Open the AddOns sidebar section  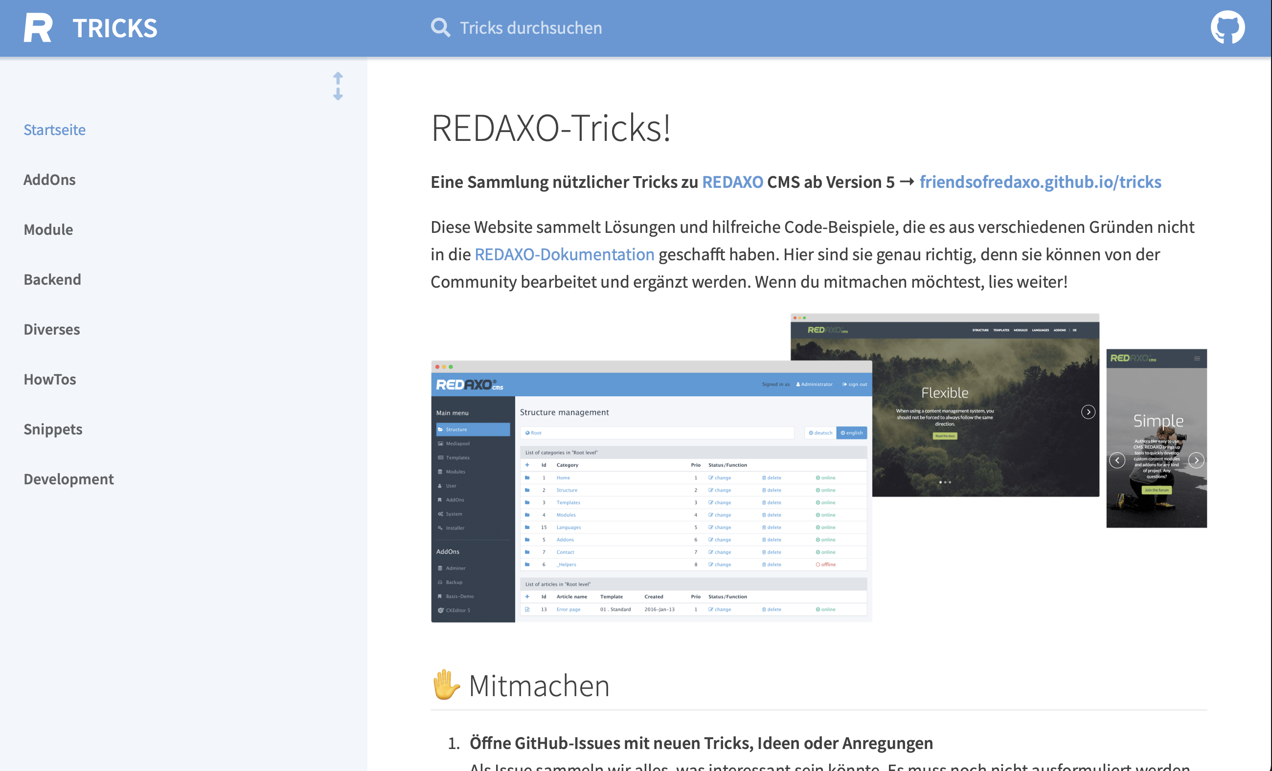tap(49, 180)
